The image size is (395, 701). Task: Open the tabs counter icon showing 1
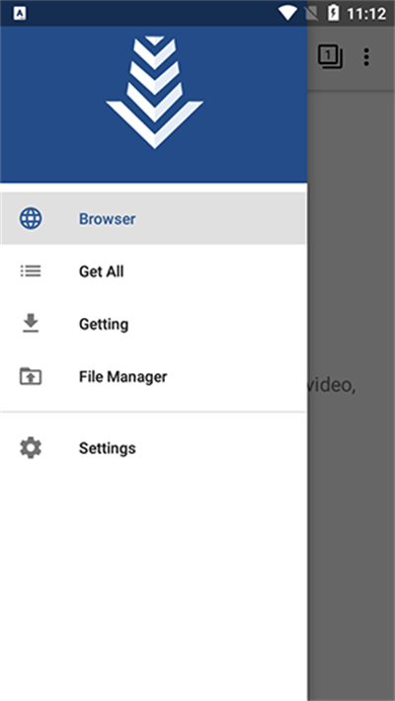click(330, 56)
